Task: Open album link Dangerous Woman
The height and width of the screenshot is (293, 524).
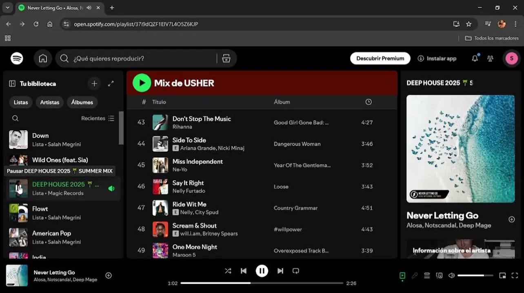Action: pyautogui.click(x=297, y=144)
